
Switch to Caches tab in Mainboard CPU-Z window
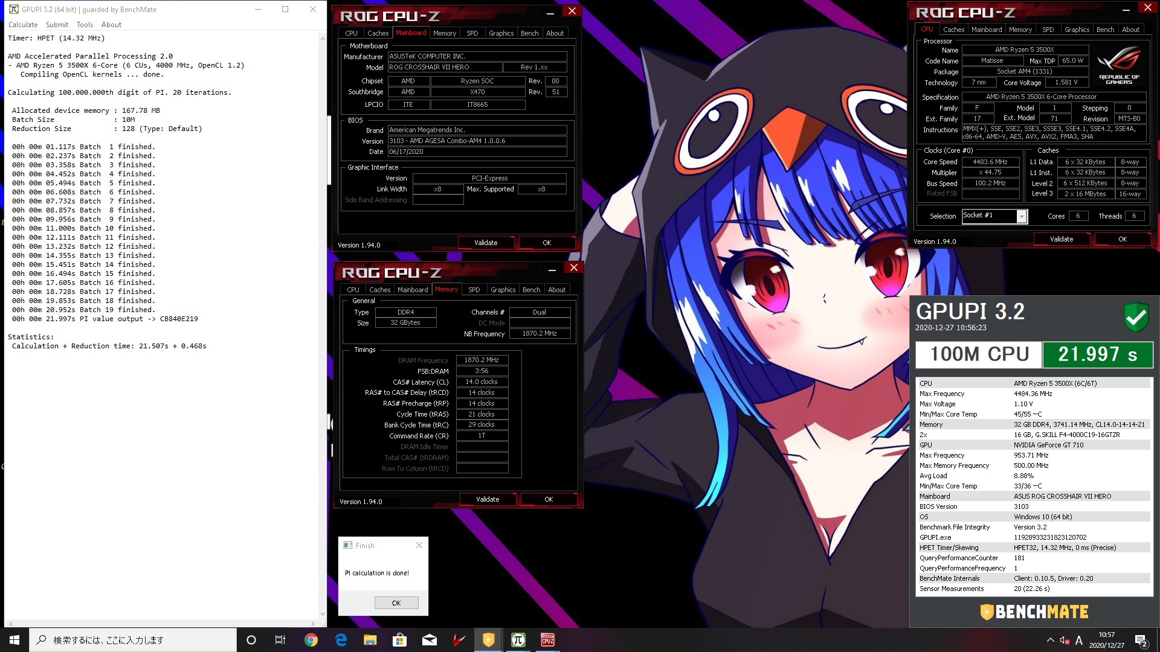[x=378, y=33]
